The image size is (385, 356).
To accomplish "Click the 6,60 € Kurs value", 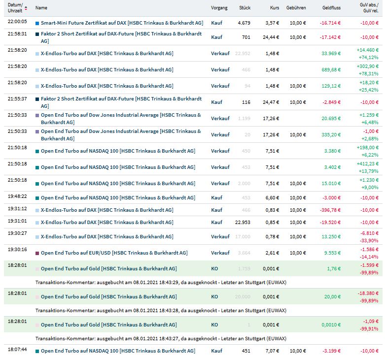I will coord(272,198).
